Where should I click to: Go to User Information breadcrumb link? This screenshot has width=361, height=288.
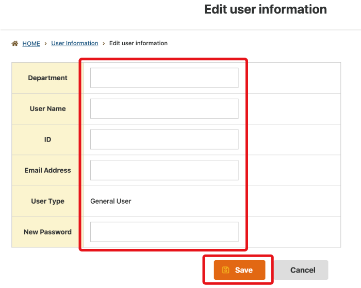[75, 43]
